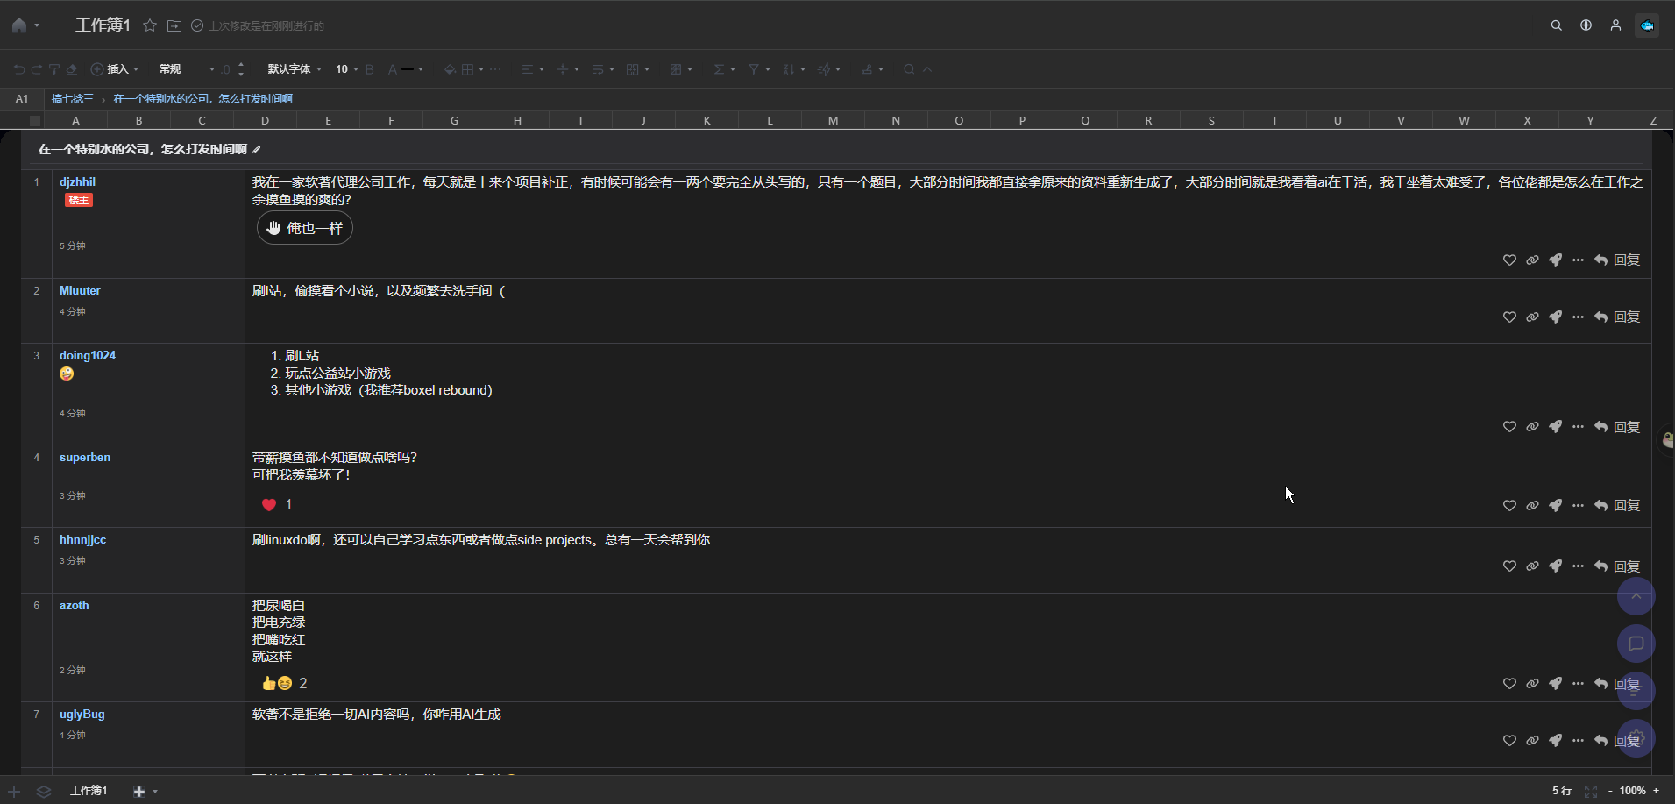Click the move-to-folder icon beside the star
The width and height of the screenshot is (1675, 804).
(x=174, y=25)
